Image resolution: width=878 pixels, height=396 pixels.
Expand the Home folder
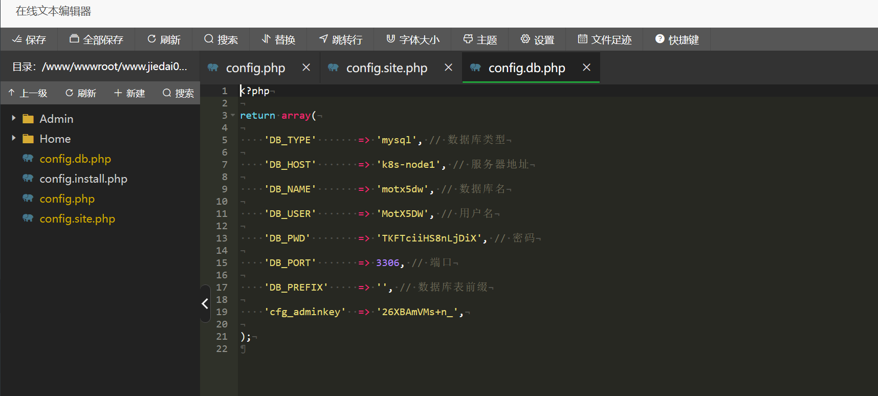tap(14, 139)
